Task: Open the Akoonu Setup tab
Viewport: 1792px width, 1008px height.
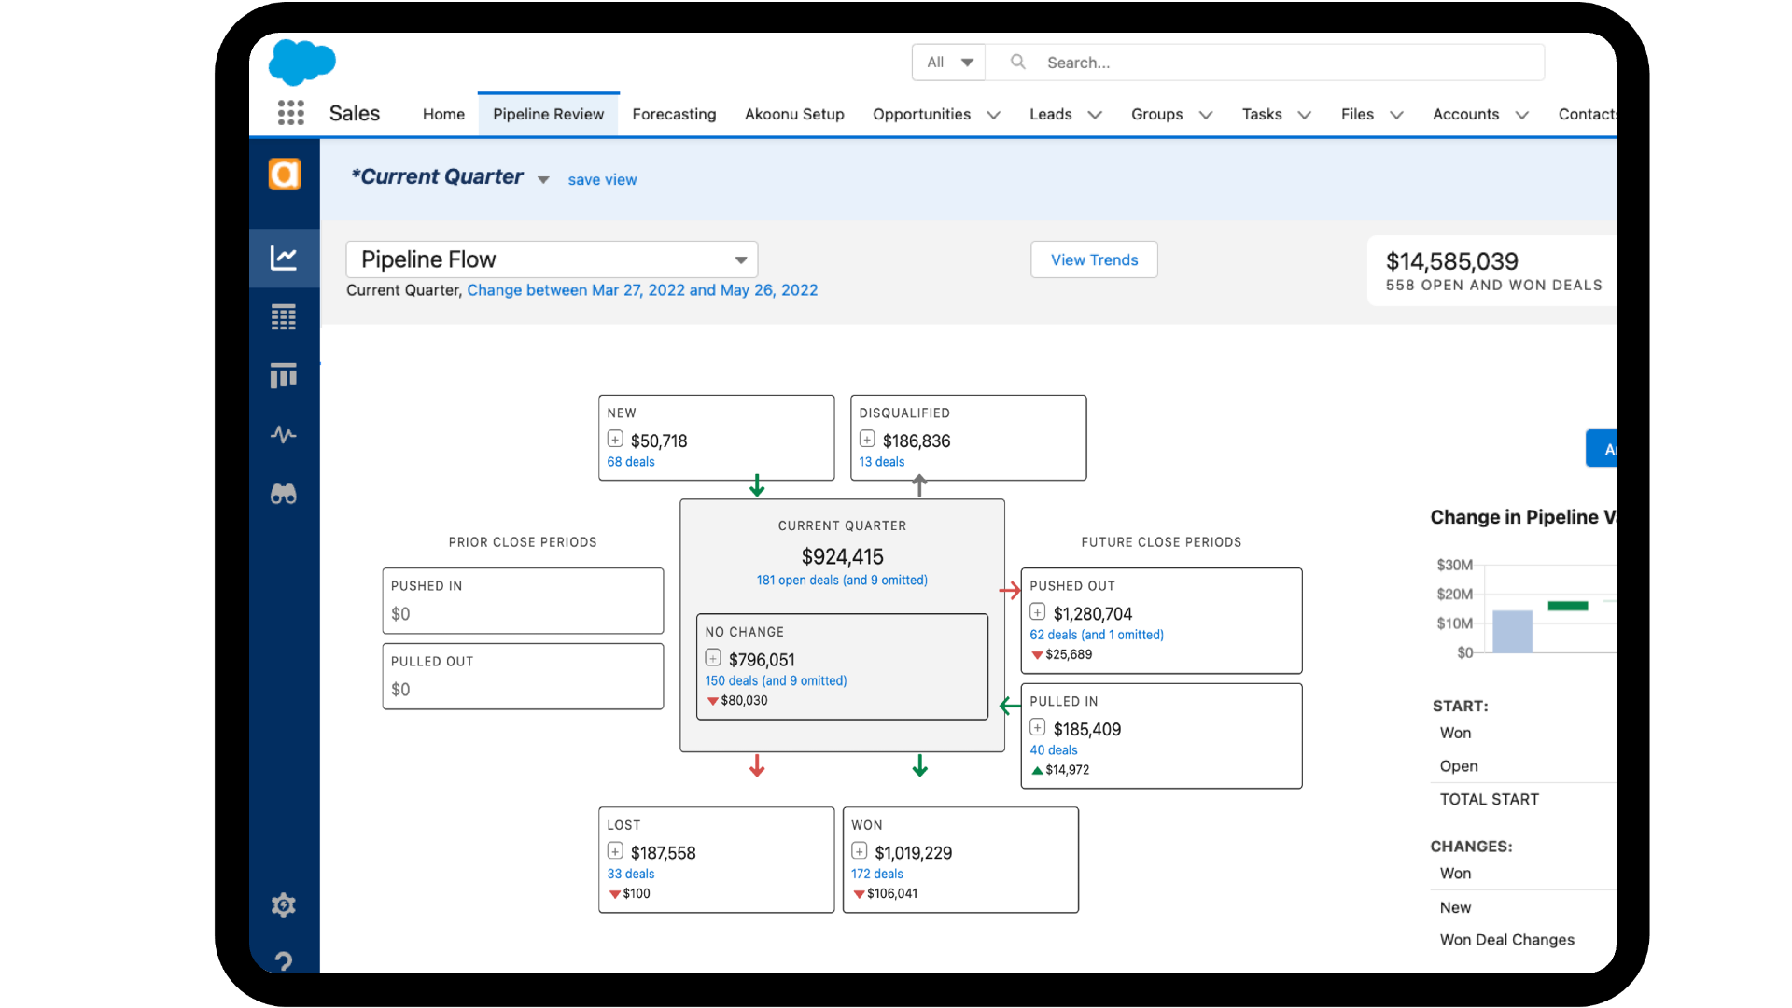Action: tap(794, 114)
